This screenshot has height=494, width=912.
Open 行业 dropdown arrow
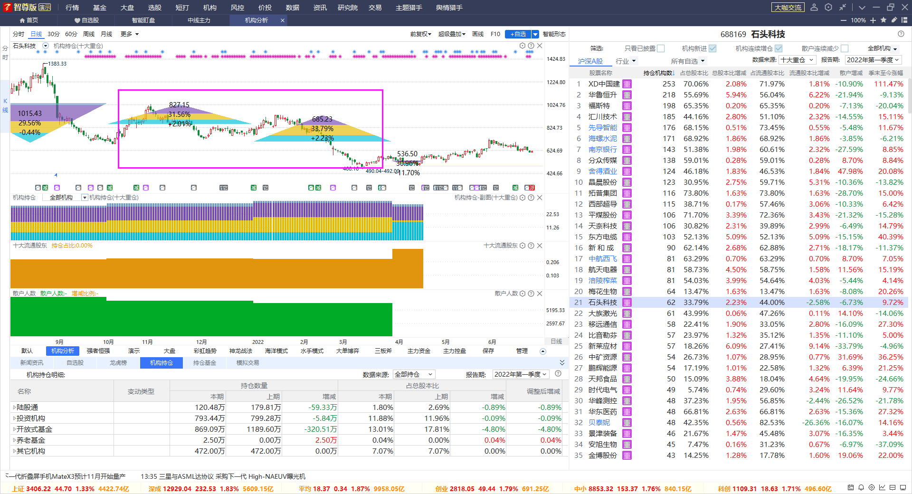point(634,61)
